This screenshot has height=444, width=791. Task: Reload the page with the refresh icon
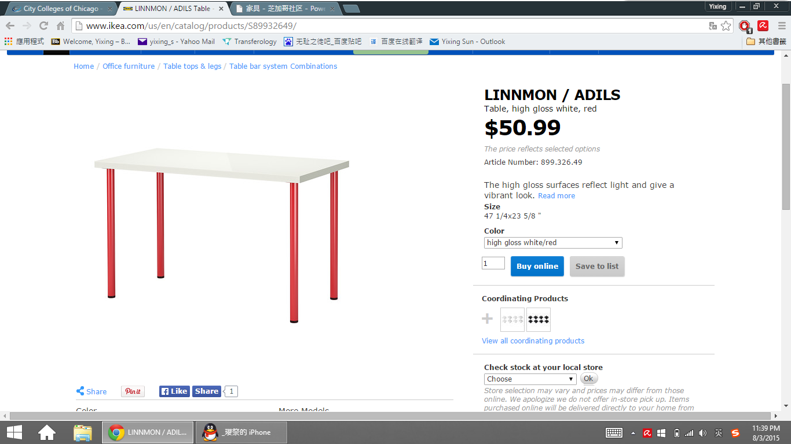click(43, 25)
